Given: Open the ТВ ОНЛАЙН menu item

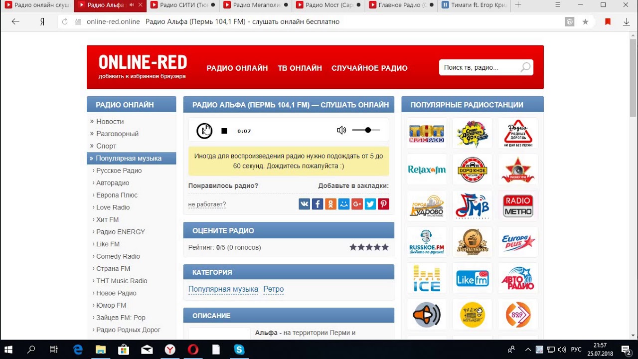Looking at the screenshot, I should click(x=300, y=68).
